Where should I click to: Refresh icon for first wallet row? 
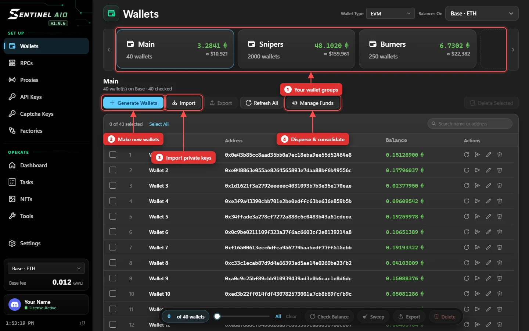point(466,155)
